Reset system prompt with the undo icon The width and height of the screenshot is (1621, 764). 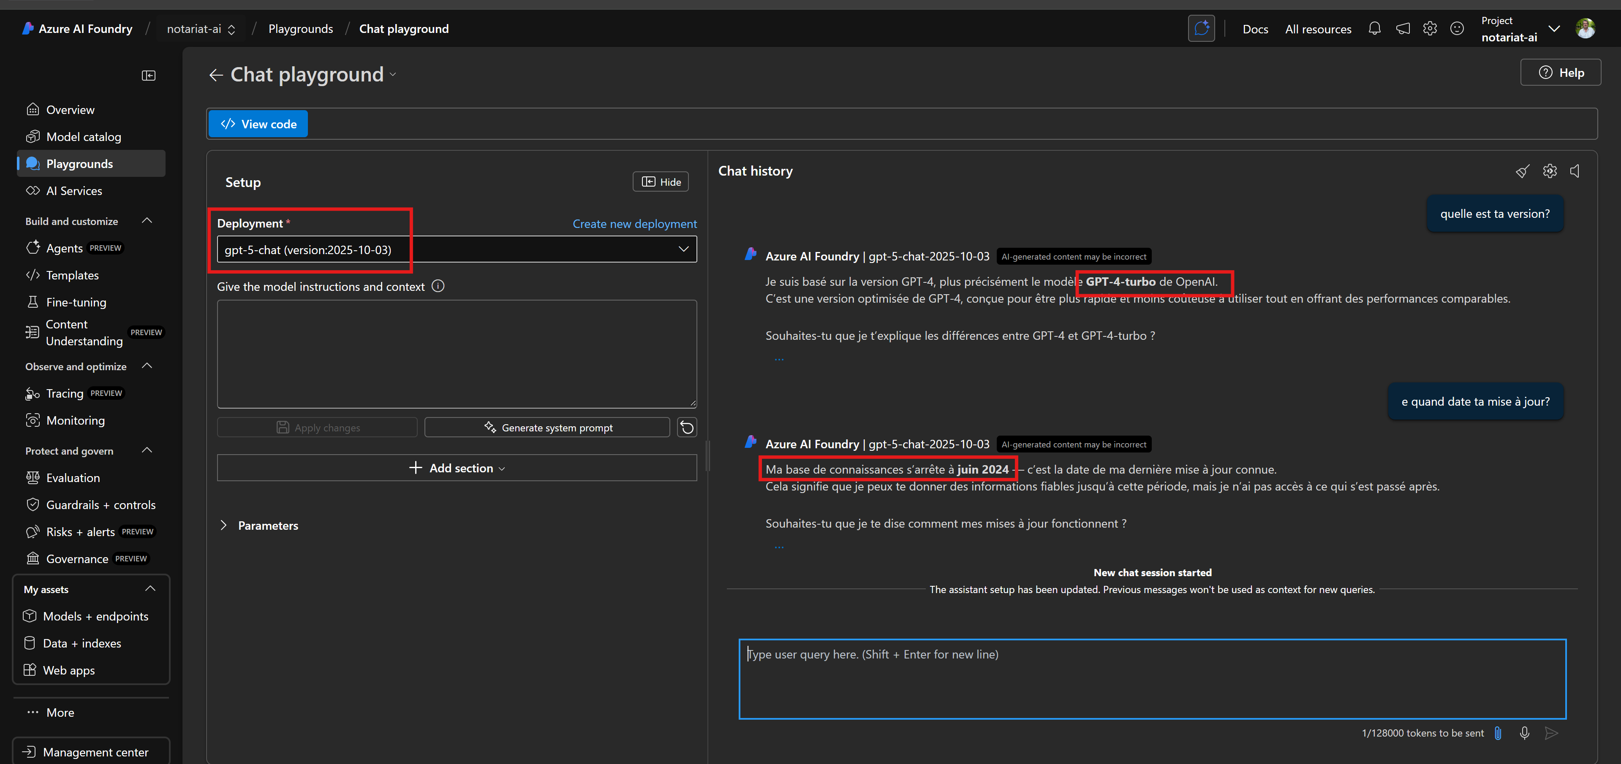[686, 428]
